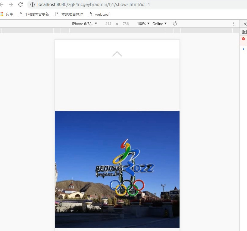Viewport: 247px width, 231px height.
Task: Open the device toolbar more options menu
Action: click(234, 23)
